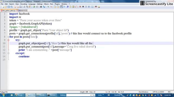Open Find with the binoculars icon

41,7
